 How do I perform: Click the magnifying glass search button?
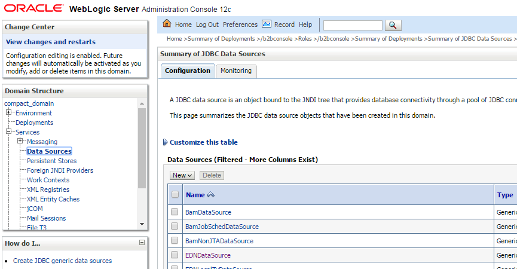393,25
